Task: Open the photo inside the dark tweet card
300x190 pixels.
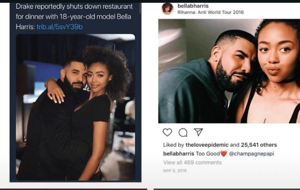Action: [75, 107]
